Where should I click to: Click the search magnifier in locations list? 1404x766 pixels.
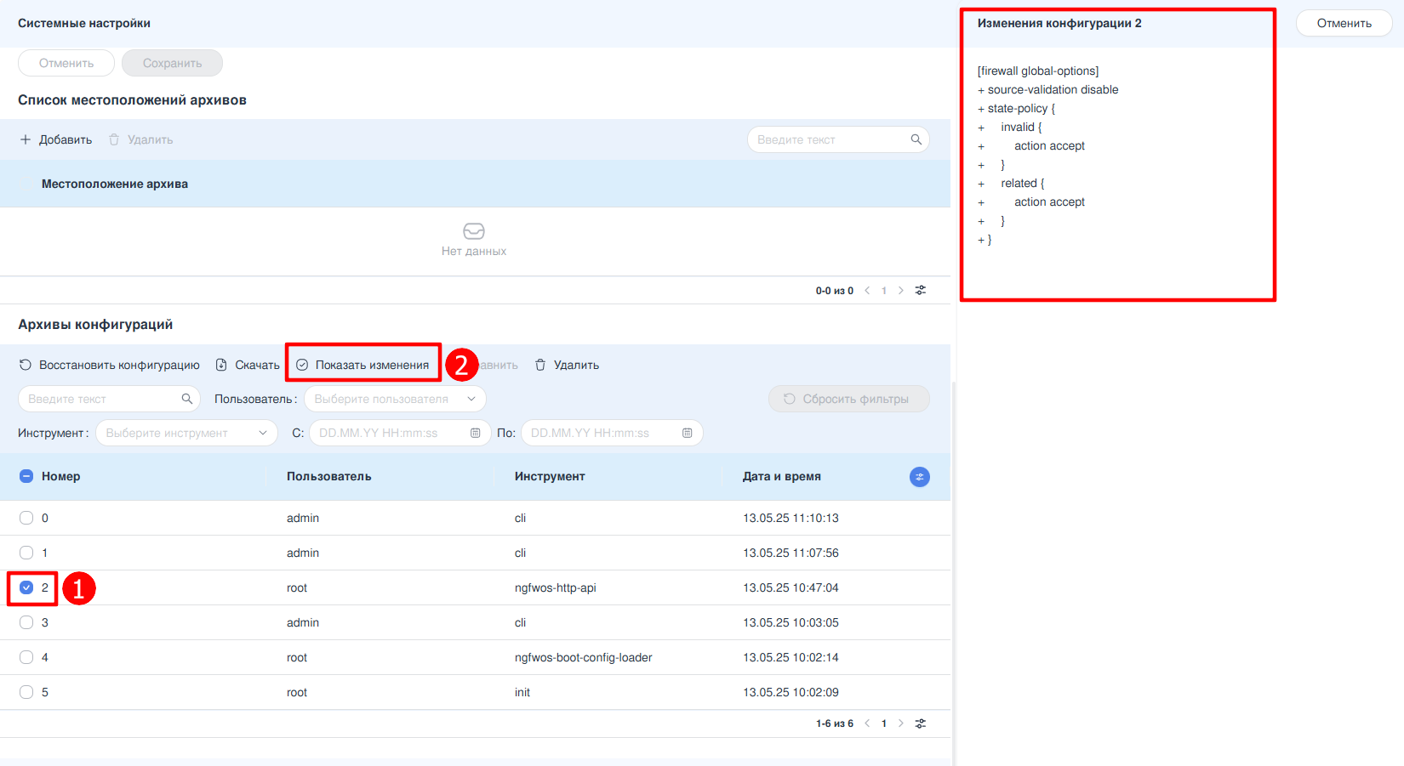(916, 139)
